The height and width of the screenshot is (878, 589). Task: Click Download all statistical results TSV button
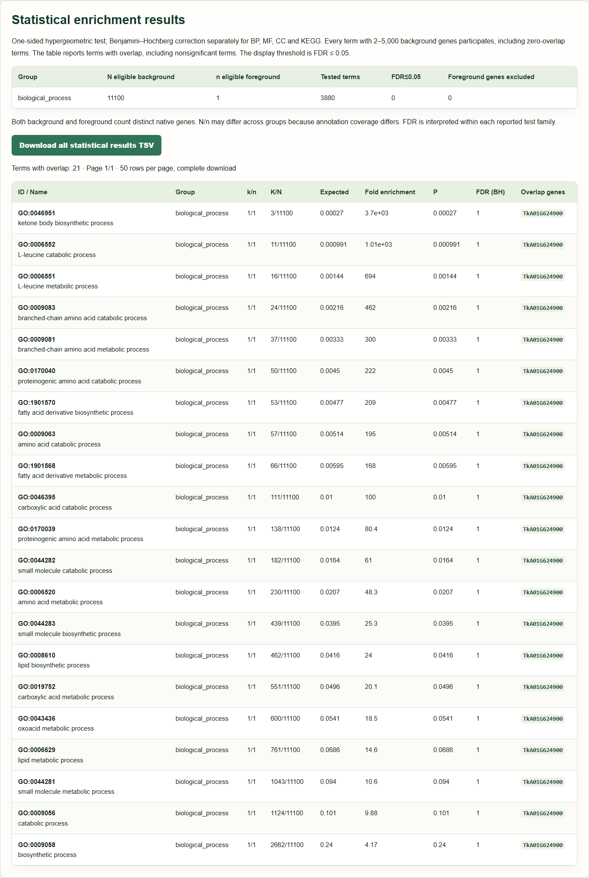point(86,145)
